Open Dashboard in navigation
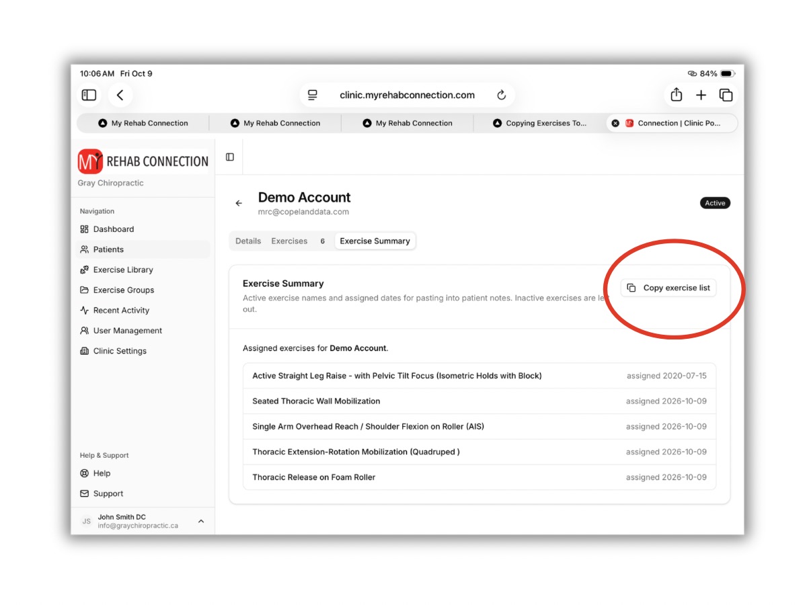Viewport: 807px width, 605px height. tap(143, 229)
